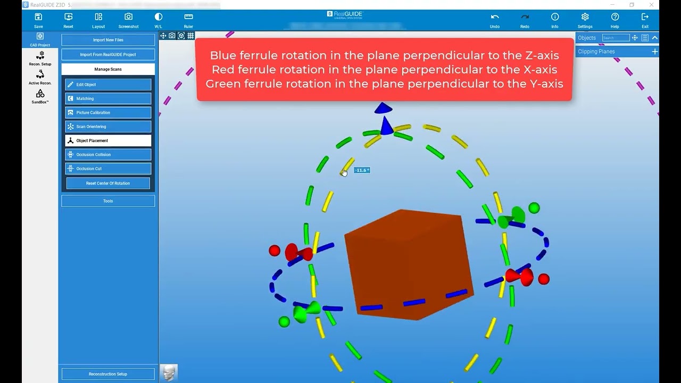Select the Occlusion Cut option
681x383 pixels.
(108, 169)
